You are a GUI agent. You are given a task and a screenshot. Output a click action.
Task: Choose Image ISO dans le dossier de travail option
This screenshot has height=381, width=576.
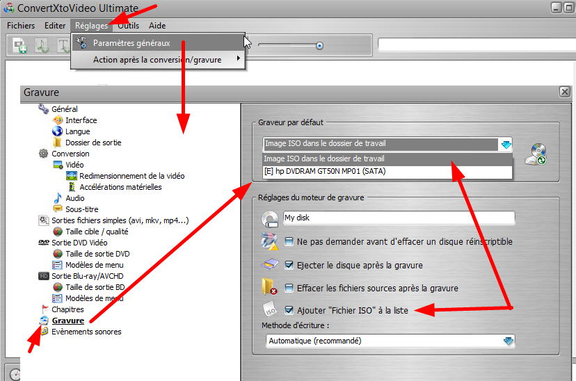coord(387,159)
